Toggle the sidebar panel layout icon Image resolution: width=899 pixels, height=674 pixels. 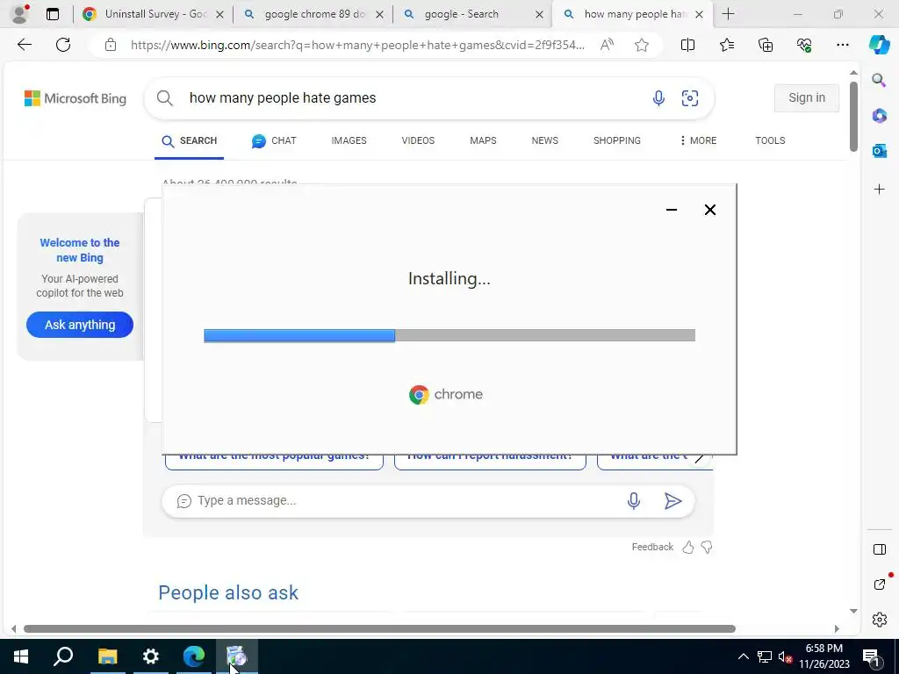(x=879, y=549)
